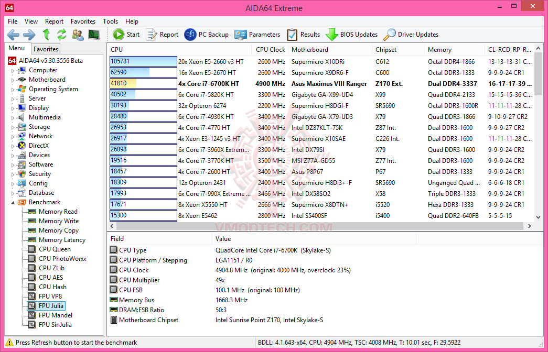Screen dimensions: 548x352
Task: Click the Back navigation arrow
Action: click(13, 35)
